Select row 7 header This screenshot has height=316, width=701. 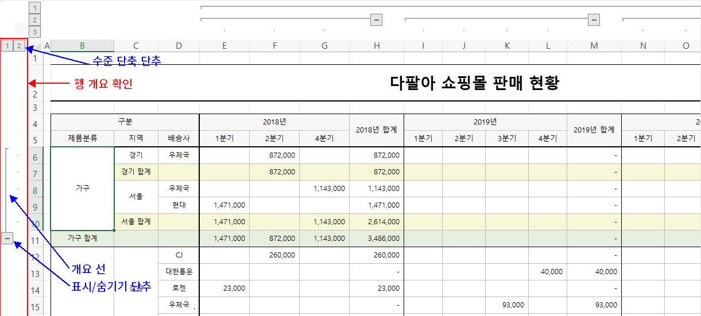36,173
